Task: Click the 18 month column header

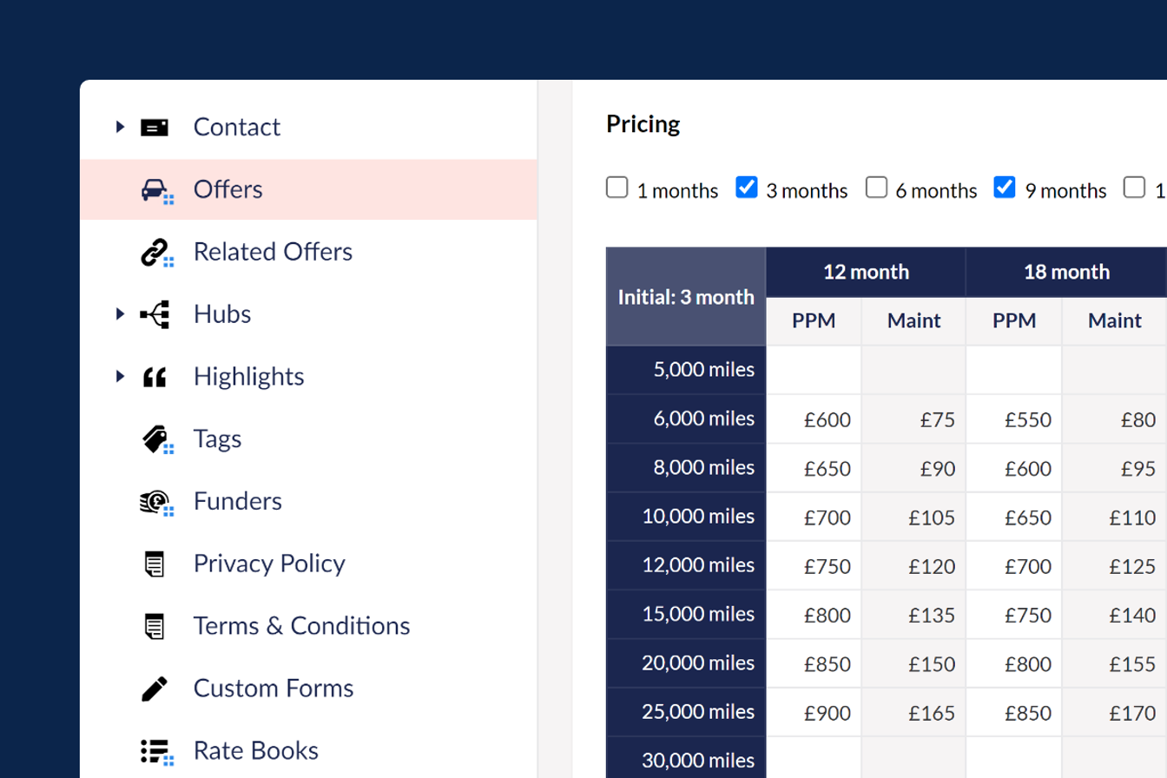Action: coord(1066,272)
